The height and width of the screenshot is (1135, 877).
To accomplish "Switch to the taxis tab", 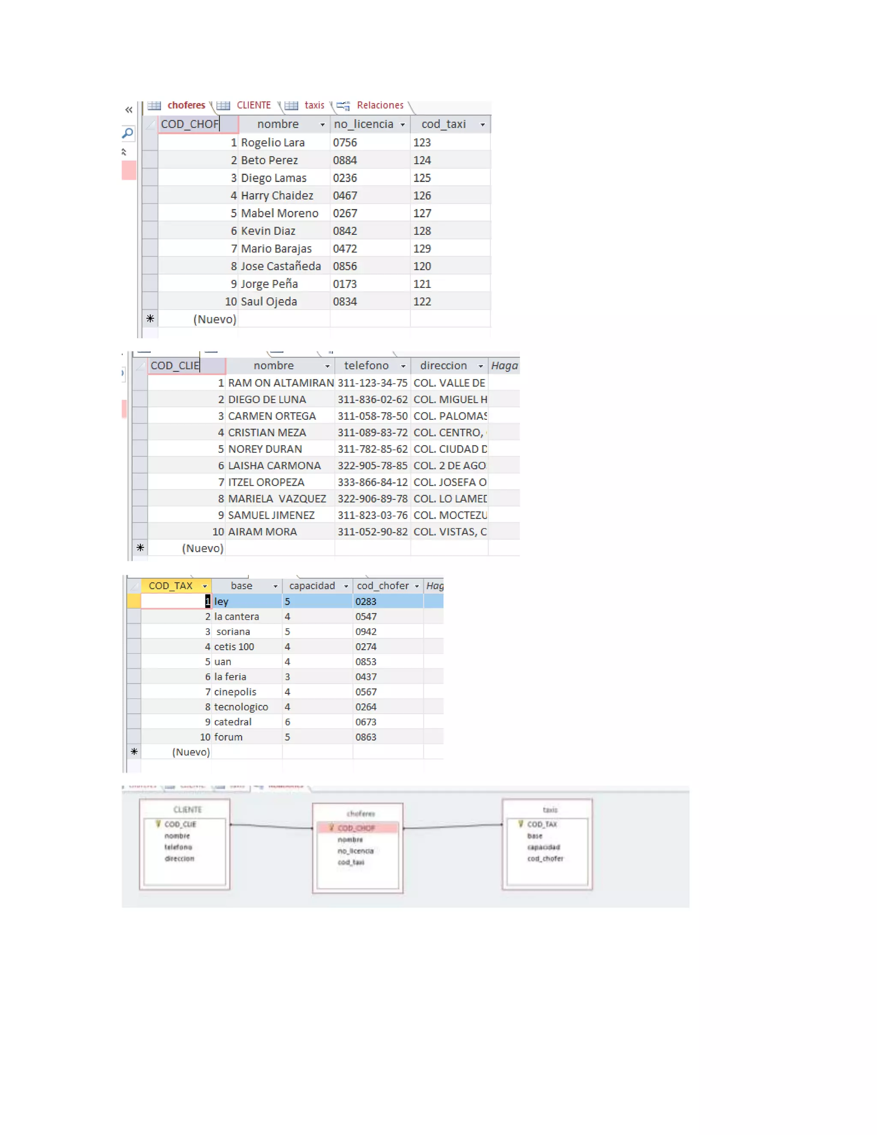I will (x=314, y=105).
